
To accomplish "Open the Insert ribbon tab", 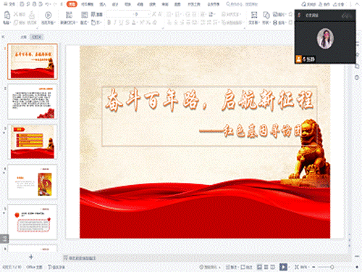I will point(103,4).
